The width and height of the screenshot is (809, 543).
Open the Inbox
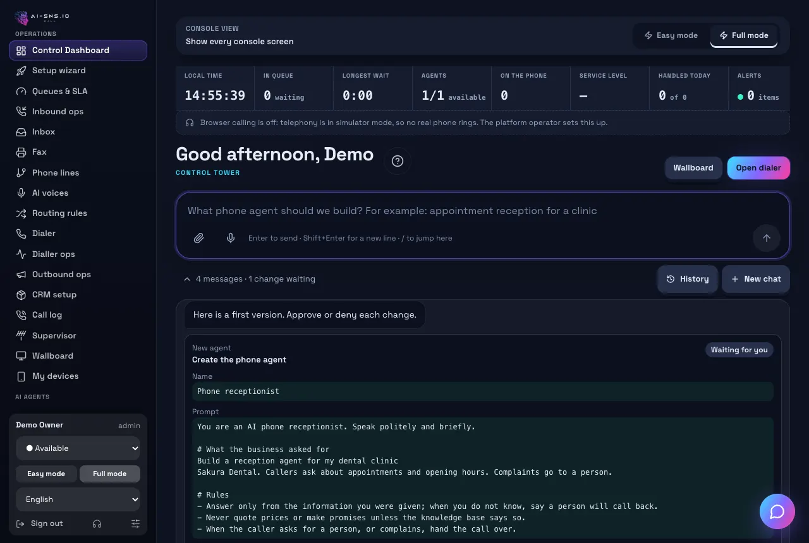[78, 131]
